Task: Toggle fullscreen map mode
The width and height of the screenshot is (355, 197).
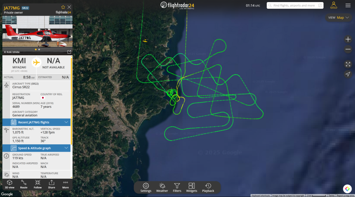Action: [348, 64]
